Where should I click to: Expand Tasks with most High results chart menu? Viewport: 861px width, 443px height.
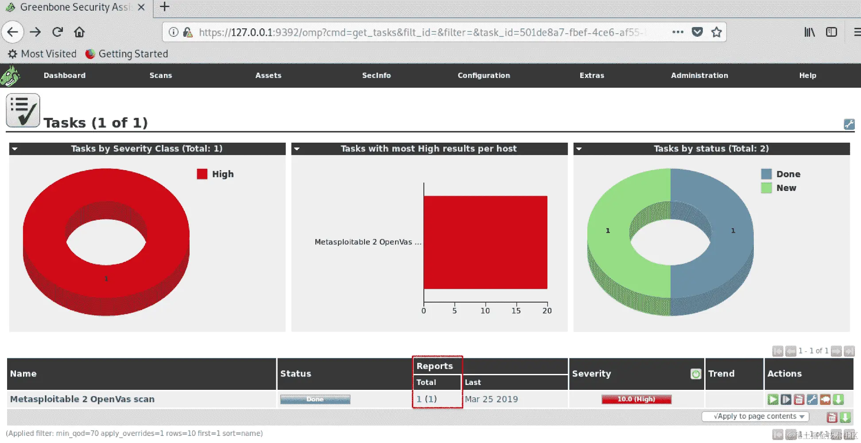pos(297,149)
